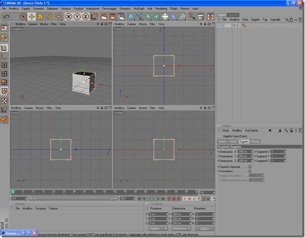Open the MoGraph menu
The height and width of the screenshot is (238, 305).
139,8
